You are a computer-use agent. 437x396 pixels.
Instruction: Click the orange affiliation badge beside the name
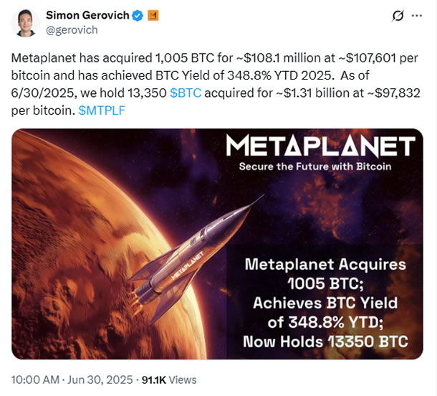point(153,15)
